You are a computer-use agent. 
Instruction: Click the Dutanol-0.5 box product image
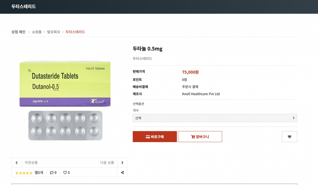pyautogui.click(x=65, y=83)
